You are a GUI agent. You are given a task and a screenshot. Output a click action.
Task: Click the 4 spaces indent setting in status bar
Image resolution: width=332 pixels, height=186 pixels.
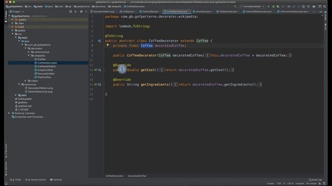click(300, 184)
